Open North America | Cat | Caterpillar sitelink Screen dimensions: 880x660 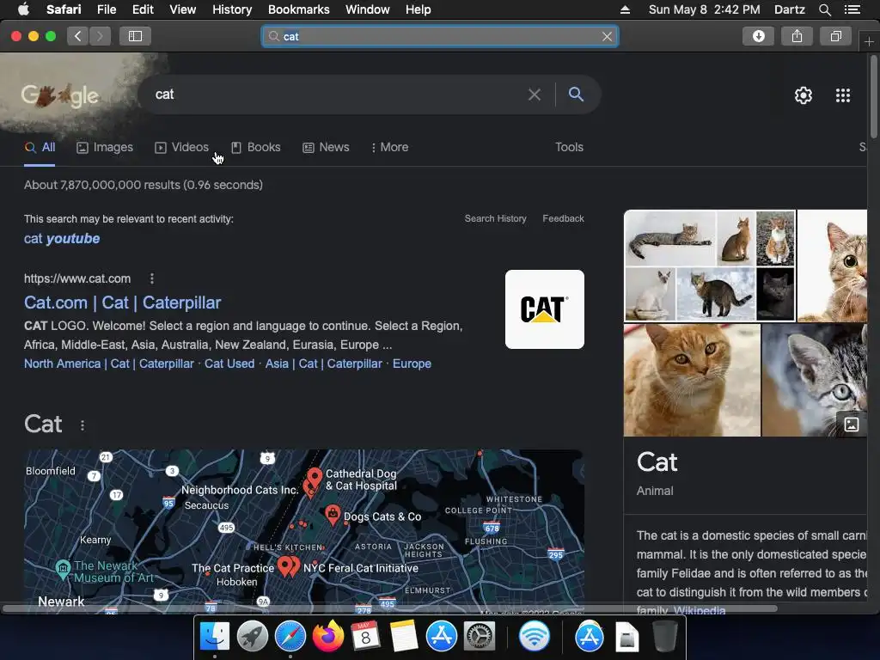(109, 364)
